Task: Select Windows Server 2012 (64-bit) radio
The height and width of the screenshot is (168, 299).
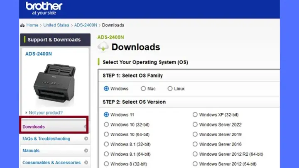Action: pyautogui.click(x=195, y=164)
